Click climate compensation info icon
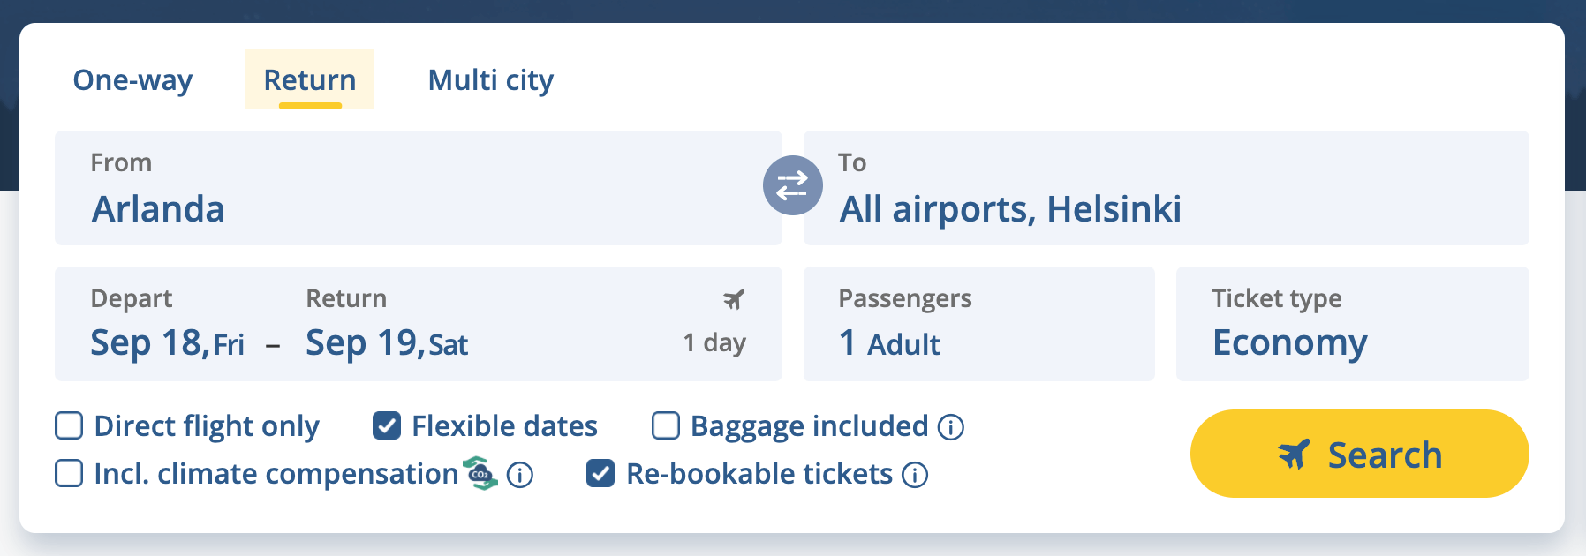Screen dimensions: 1586x556 pyautogui.click(x=520, y=475)
